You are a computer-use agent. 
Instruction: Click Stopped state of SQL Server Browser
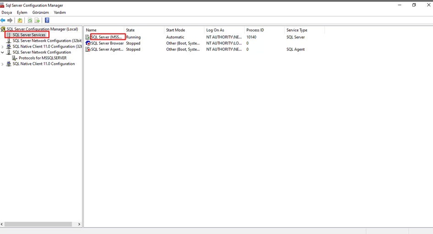pyautogui.click(x=133, y=43)
